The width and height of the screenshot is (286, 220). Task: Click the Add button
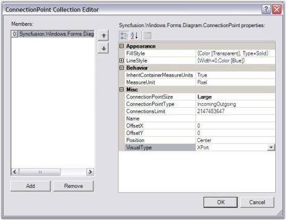30,186
